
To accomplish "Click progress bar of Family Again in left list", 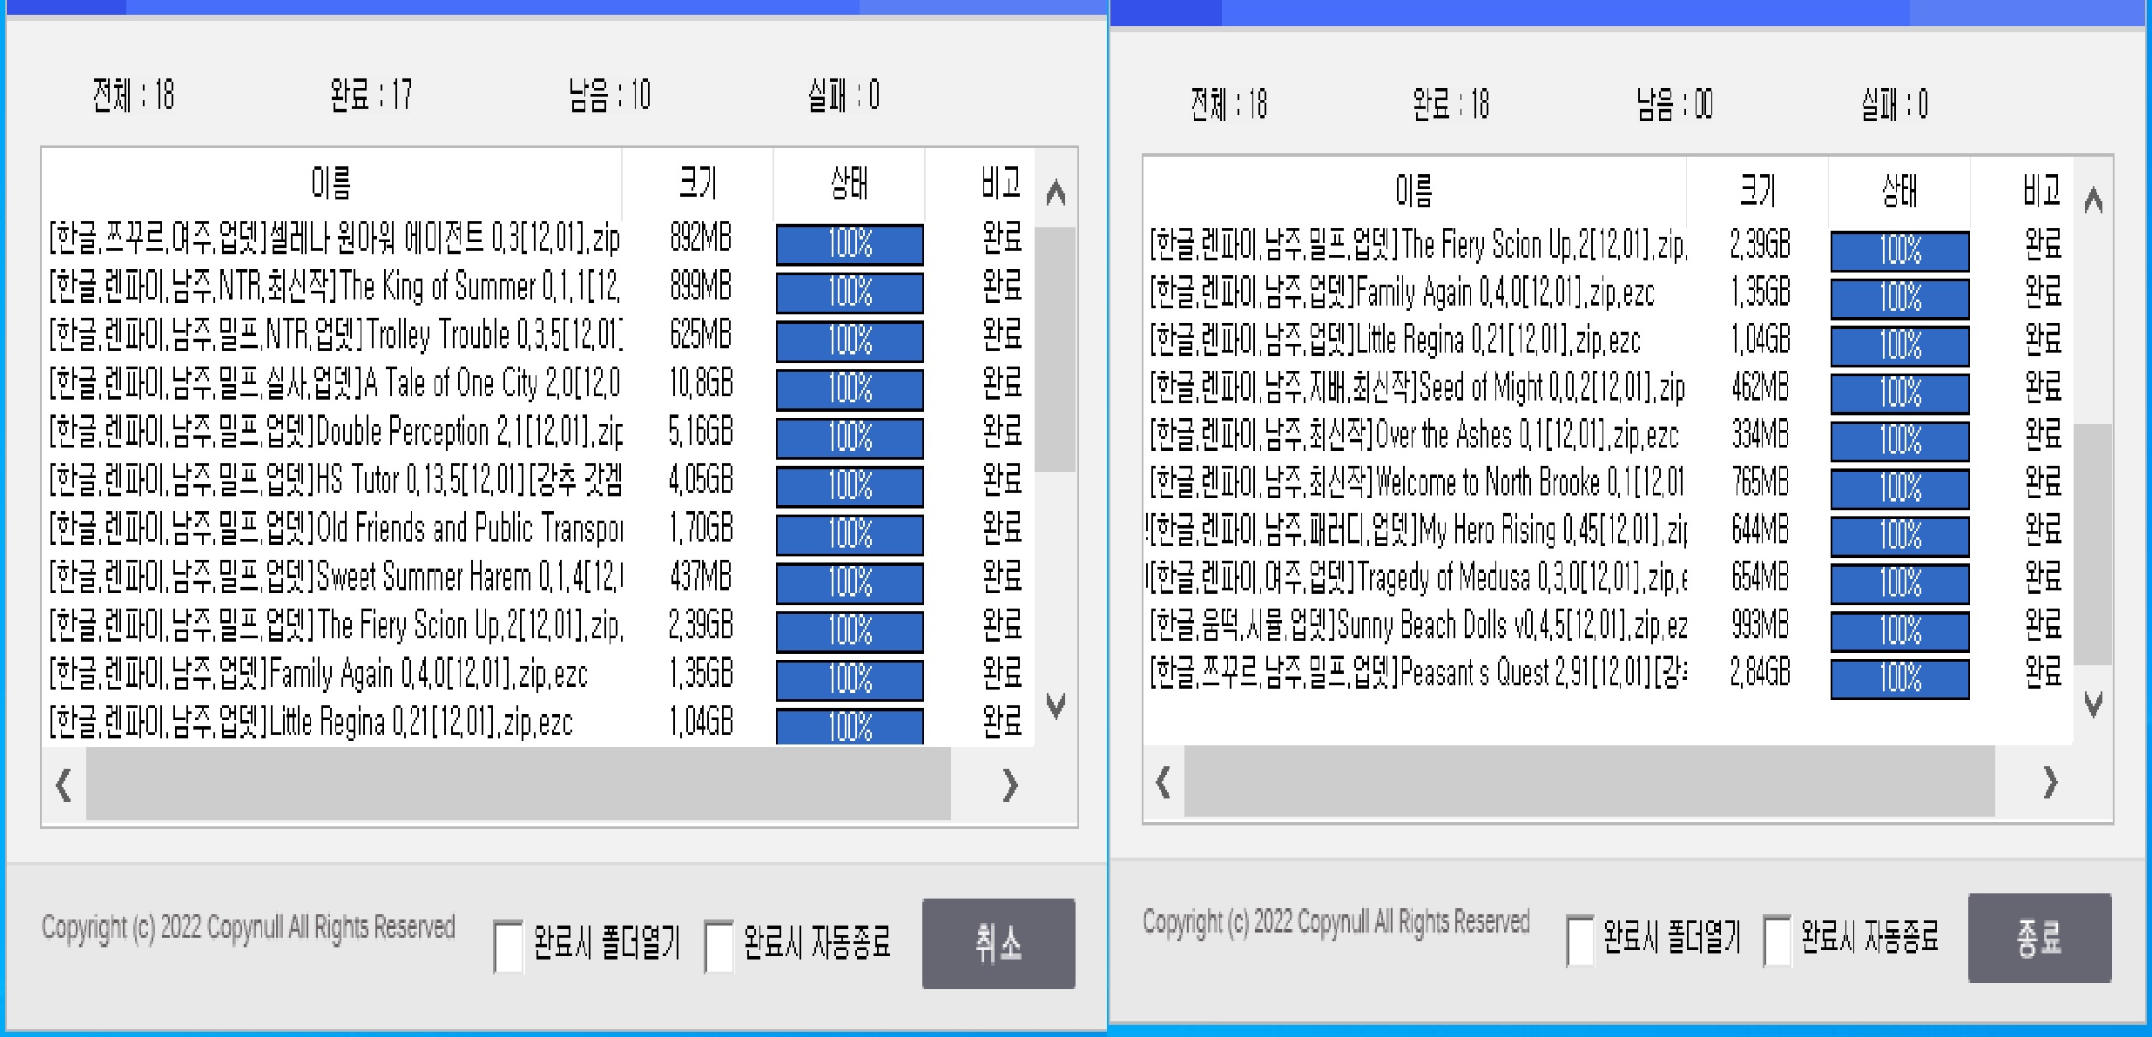I will (849, 678).
